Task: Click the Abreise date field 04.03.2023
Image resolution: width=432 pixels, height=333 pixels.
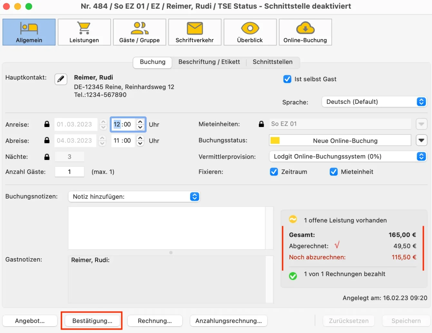Action: point(75,141)
